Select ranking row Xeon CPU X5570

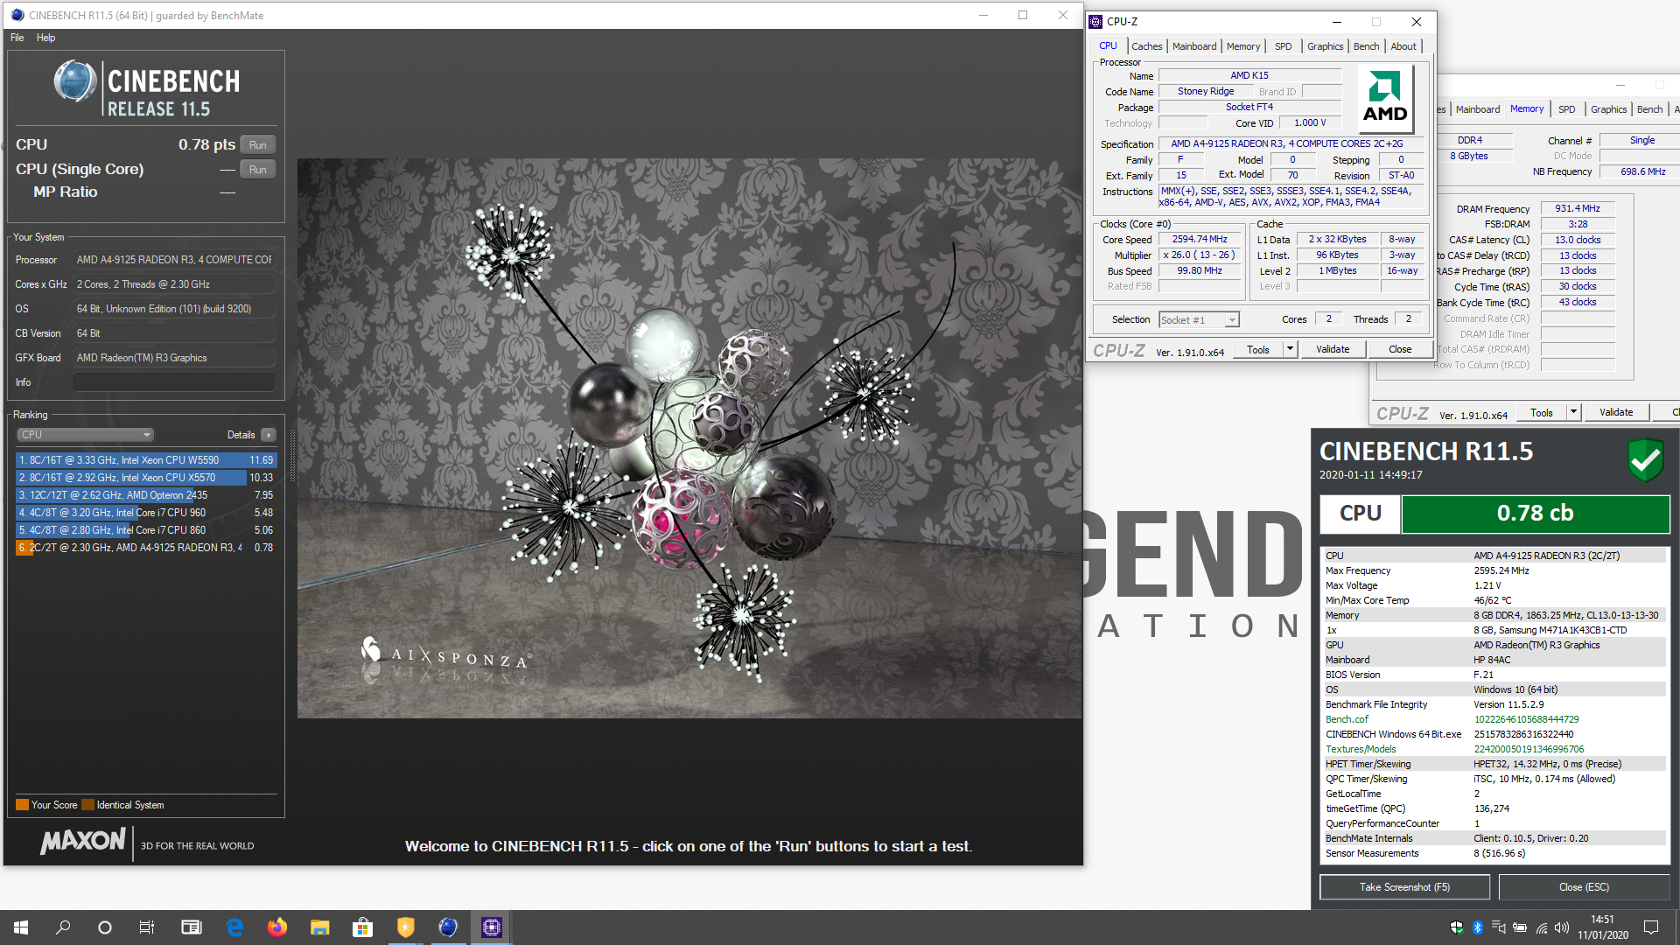coord(145,478)
